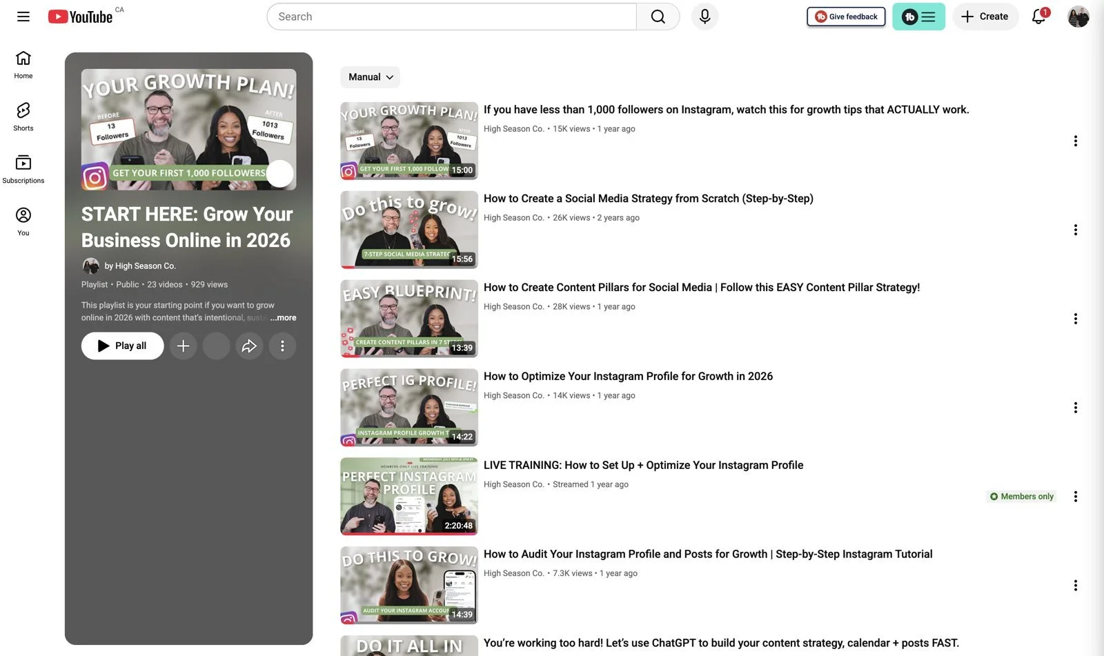Open options for LIVE TRAINING video

[x=1075, y=497]
